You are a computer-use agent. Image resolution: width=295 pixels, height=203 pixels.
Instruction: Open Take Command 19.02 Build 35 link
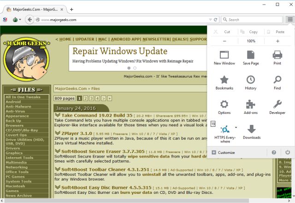click(x=97, y=115)
